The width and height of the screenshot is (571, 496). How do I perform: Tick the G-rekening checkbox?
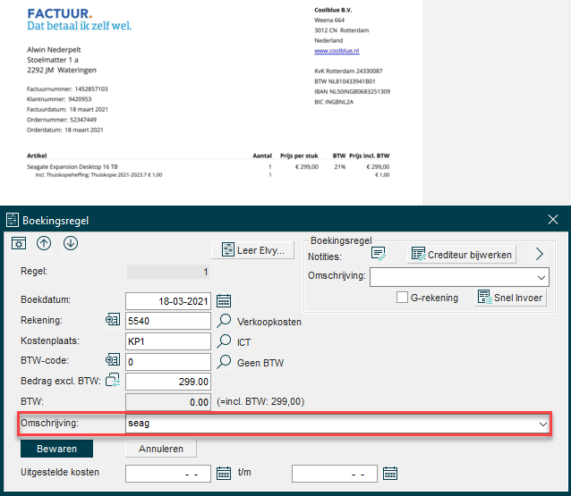[402, 297]
